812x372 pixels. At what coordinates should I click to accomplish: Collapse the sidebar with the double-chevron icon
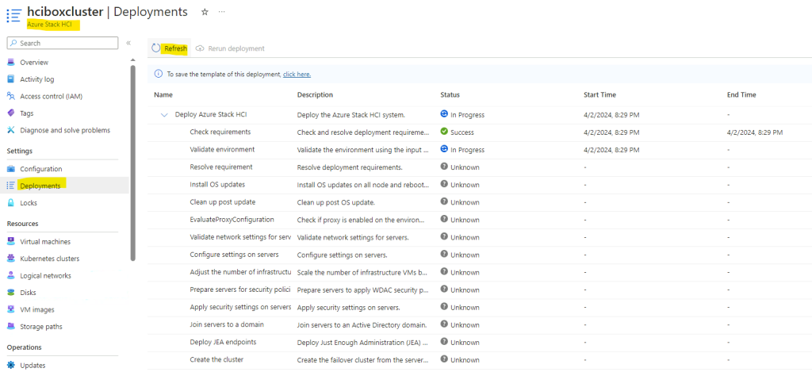pyautogui.click(x=128, y=43)
